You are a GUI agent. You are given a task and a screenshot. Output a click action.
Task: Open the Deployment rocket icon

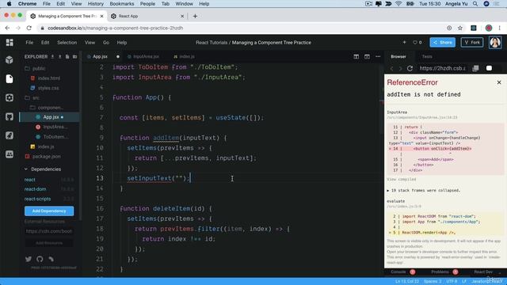[x=10, y=135]
